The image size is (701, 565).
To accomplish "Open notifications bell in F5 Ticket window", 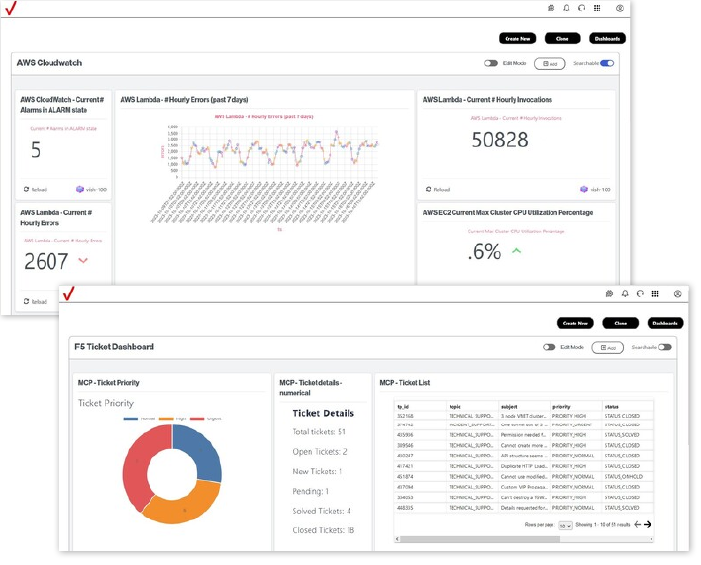I will (625, 294).
